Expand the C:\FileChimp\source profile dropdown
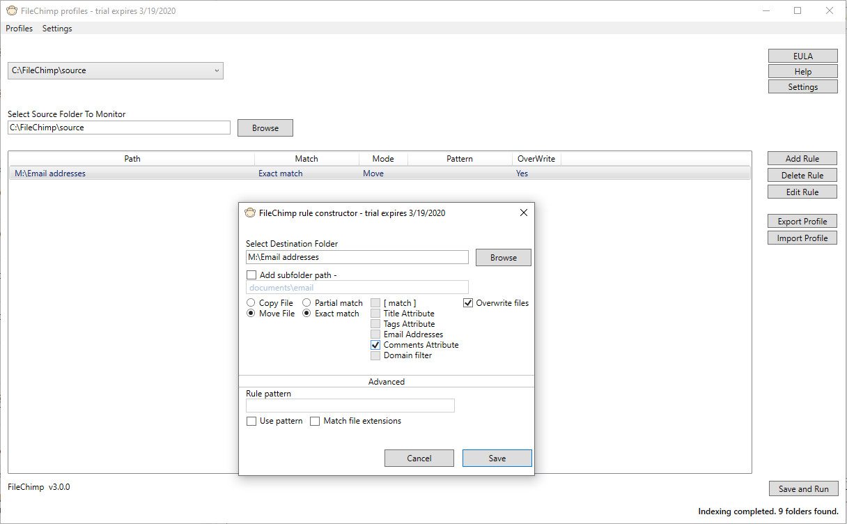The height and width of the screenshot is (524, 847). (116, 70)
